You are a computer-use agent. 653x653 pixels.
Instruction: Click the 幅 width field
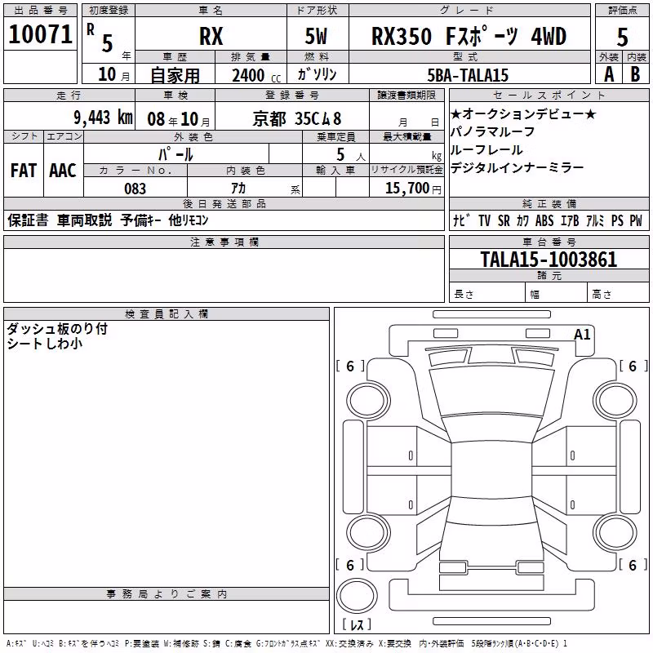(x=557, y=294)
